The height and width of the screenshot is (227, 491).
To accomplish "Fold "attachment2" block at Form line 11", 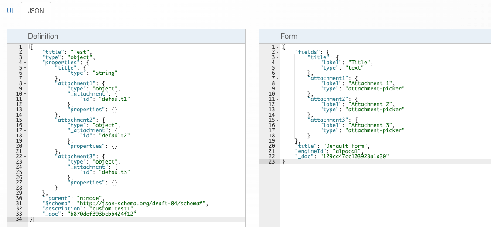I will pyautogui.click(x=277, y=99).
